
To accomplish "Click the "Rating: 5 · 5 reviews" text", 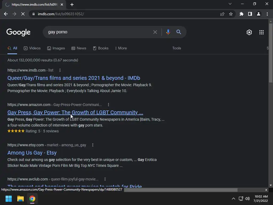I will pos(42,131).
